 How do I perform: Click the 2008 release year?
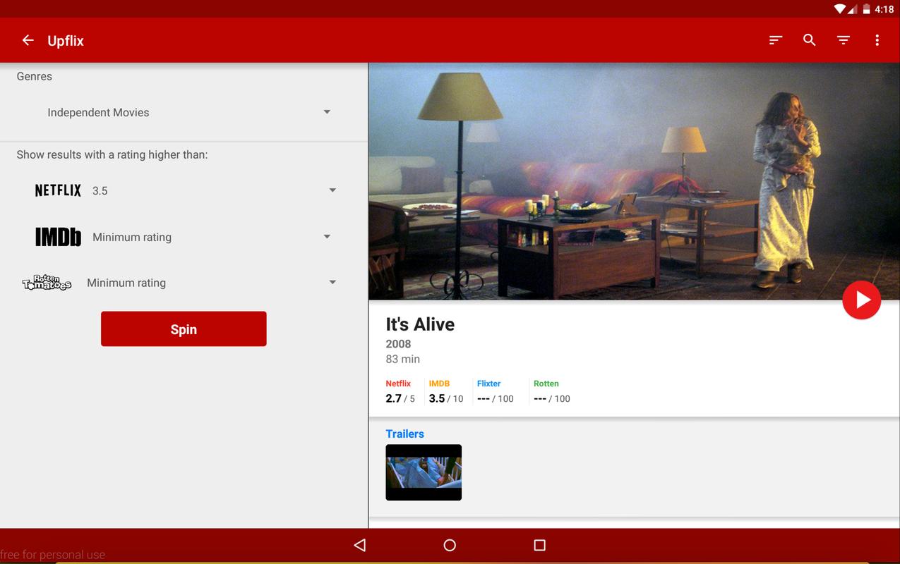tap(398, 344)
